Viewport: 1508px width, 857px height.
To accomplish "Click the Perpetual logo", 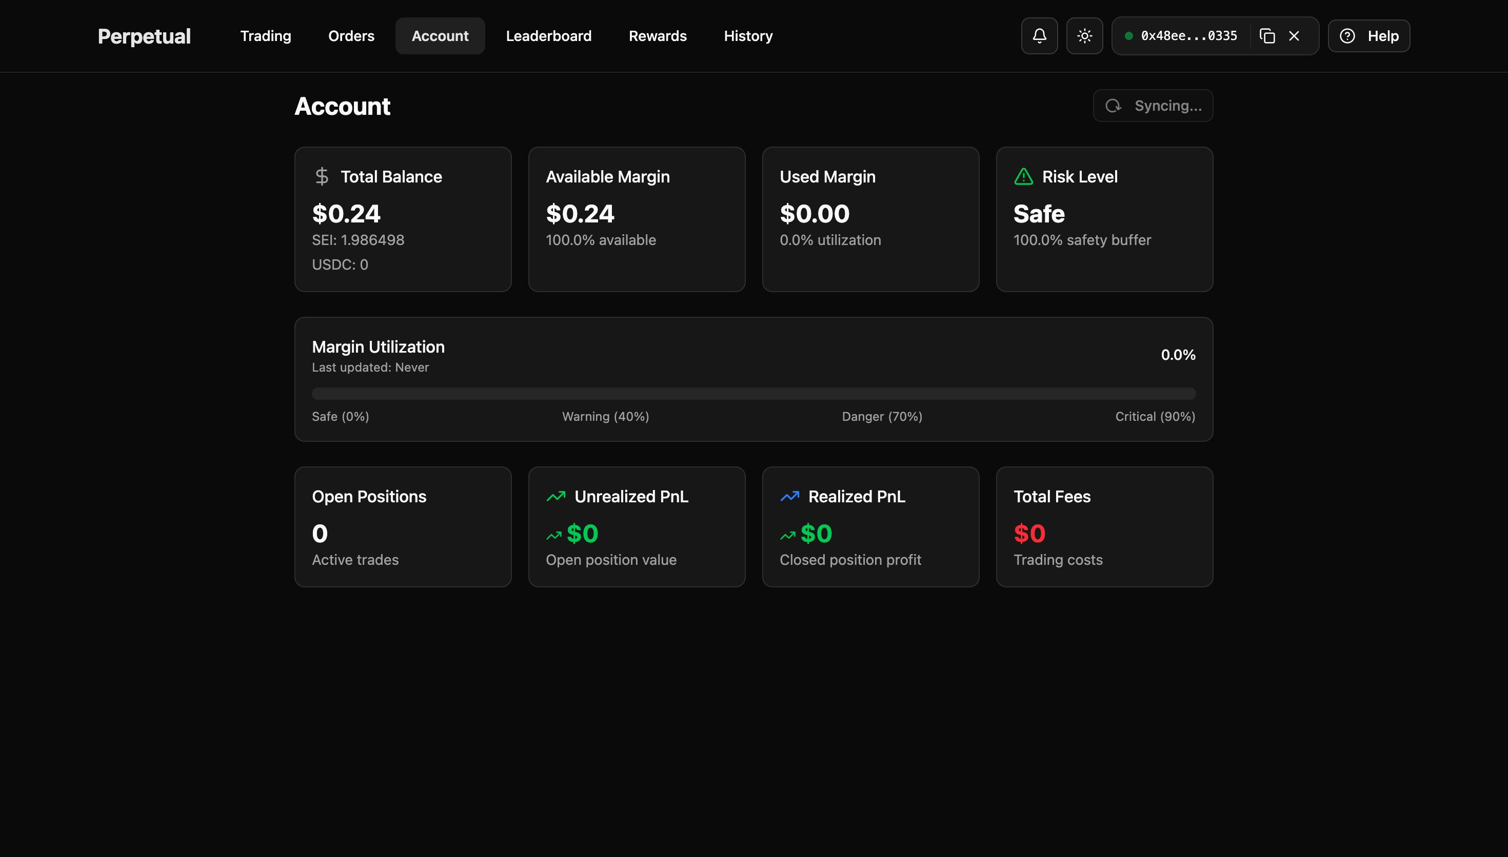I will click(144, 36).
